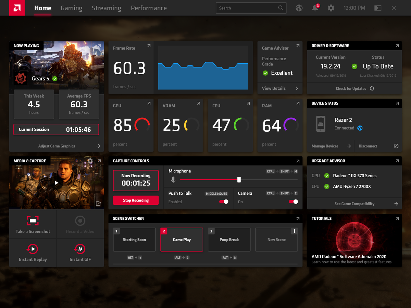
Task: Open notifications bell icon
Action: [x=315, y=8]
